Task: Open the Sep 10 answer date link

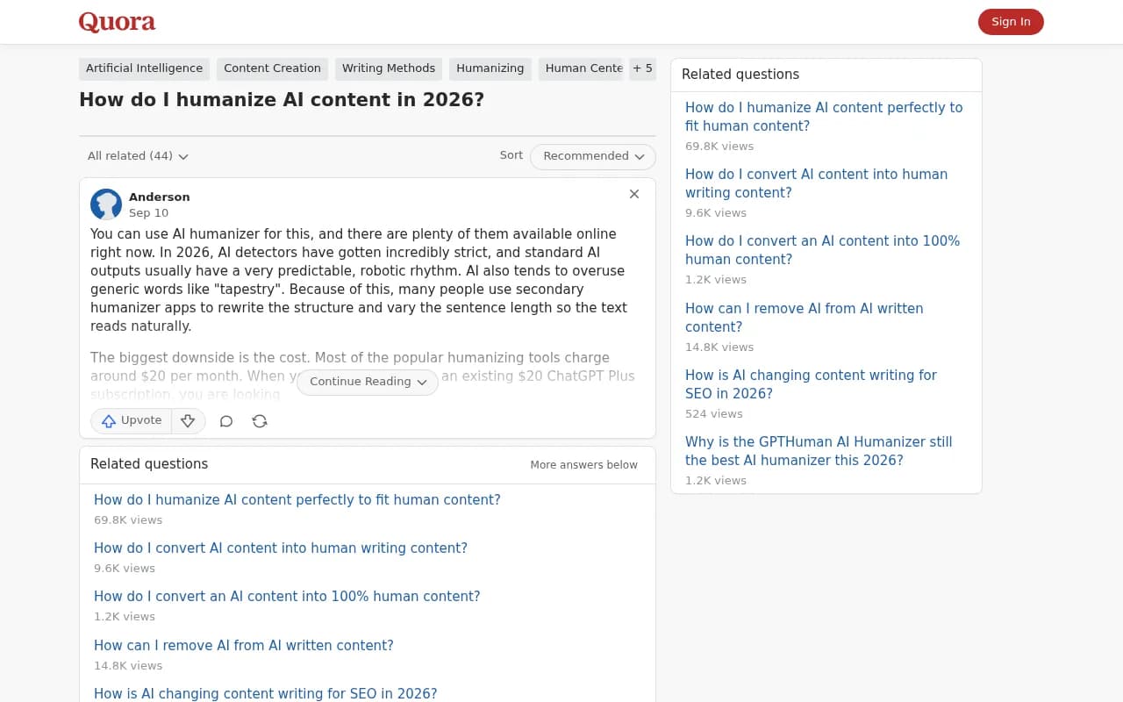Action: coord(148,213)
